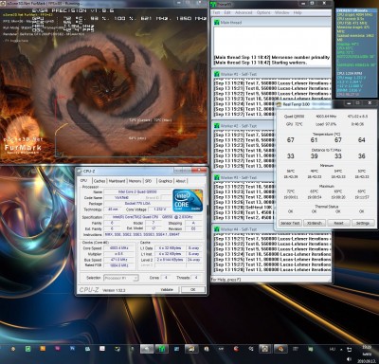Switch to the Mainboard tab in CPU-Z
This screenshot has height=364, width=379.
(117, 181)
